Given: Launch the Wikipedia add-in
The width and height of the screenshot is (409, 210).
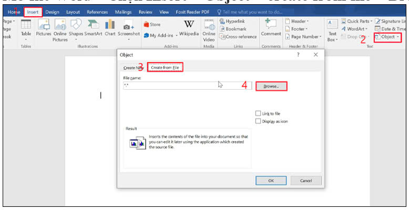Looking at the screenshot, I should coord(189,28).
